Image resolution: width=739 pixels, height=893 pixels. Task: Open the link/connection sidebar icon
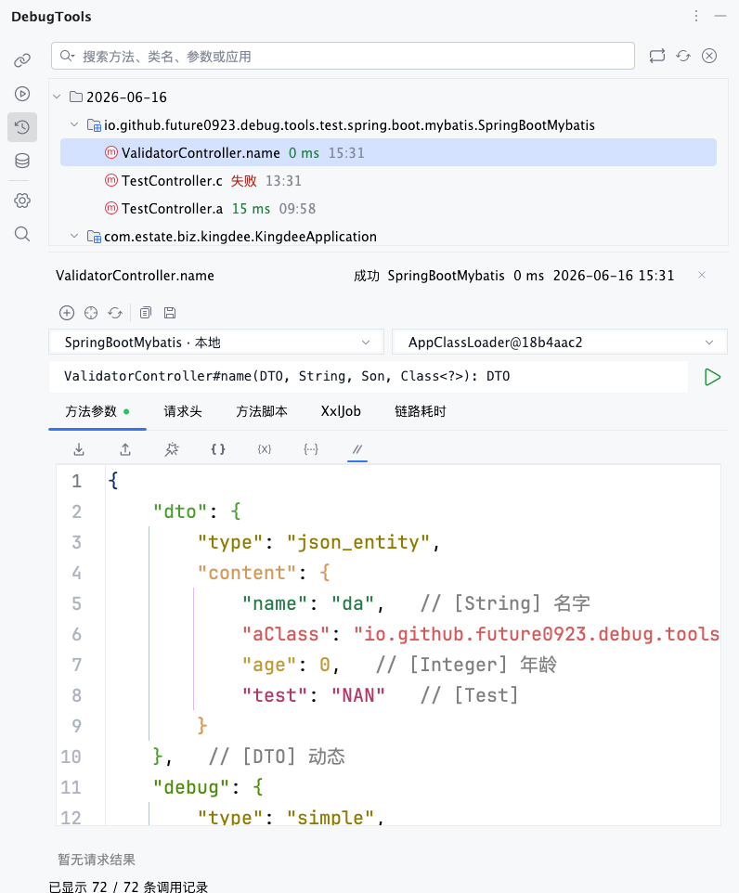tap(22, 59)
